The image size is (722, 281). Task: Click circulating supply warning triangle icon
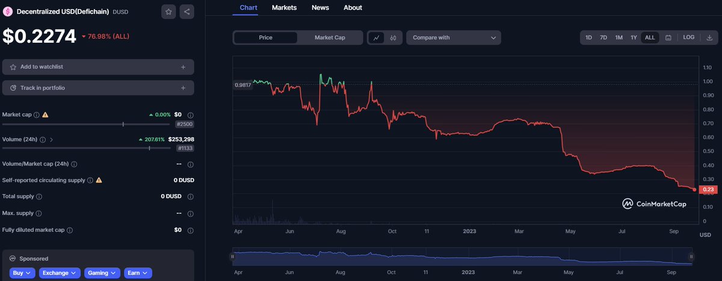tap(99, 180)
